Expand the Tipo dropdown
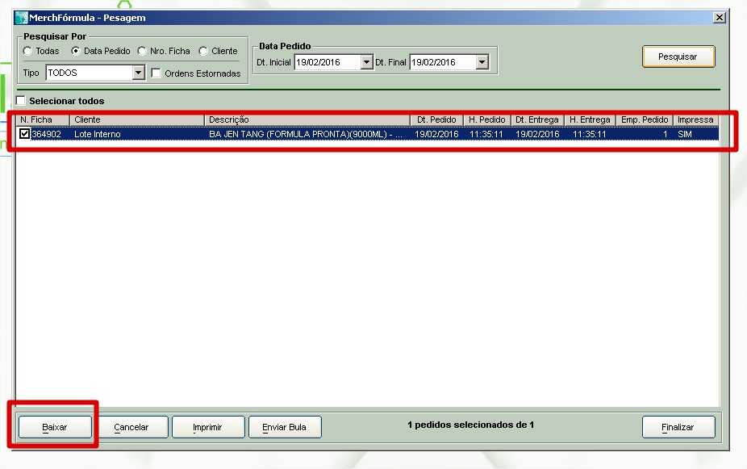This screenshot has height=469, width=747. coord(138,73)
